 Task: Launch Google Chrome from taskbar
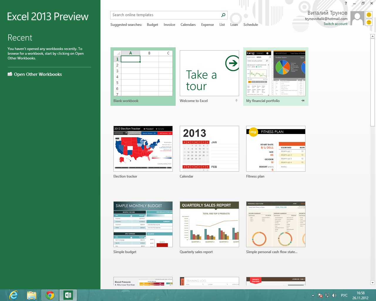[50, 295]
